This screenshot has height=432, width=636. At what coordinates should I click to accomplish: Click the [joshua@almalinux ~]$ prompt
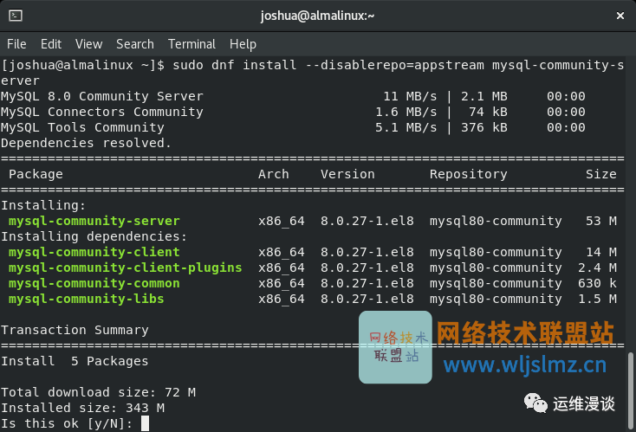82,65
